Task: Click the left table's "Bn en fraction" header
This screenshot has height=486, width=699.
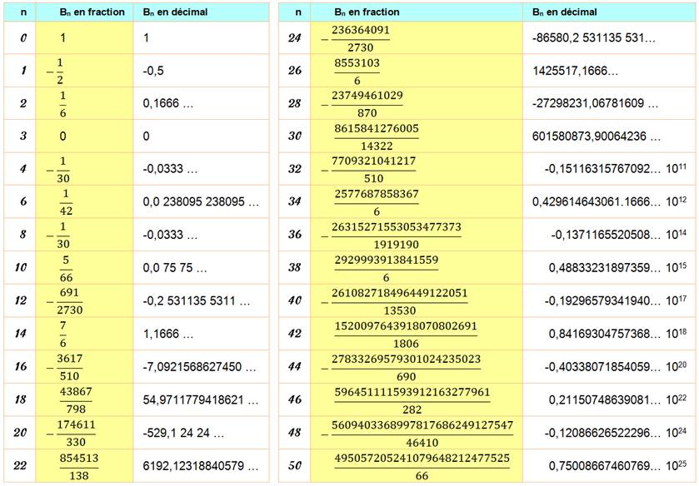Action: click(96, 13)
